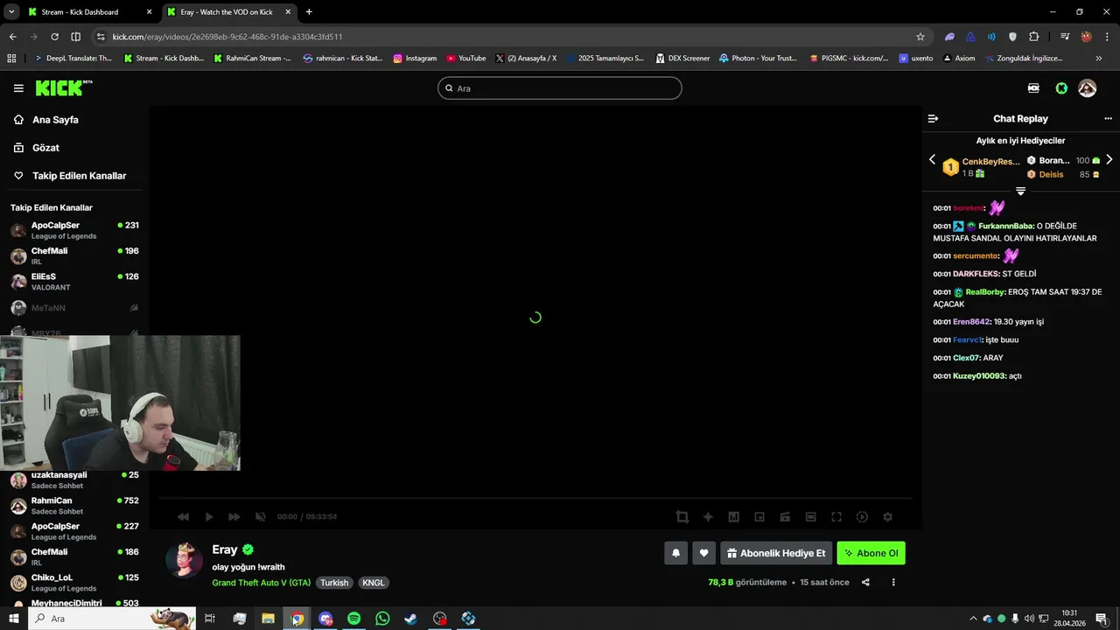Click CenkBeyRes top gifter name
The height and width of the screenshot is (630, 1120).
(991, 162)
